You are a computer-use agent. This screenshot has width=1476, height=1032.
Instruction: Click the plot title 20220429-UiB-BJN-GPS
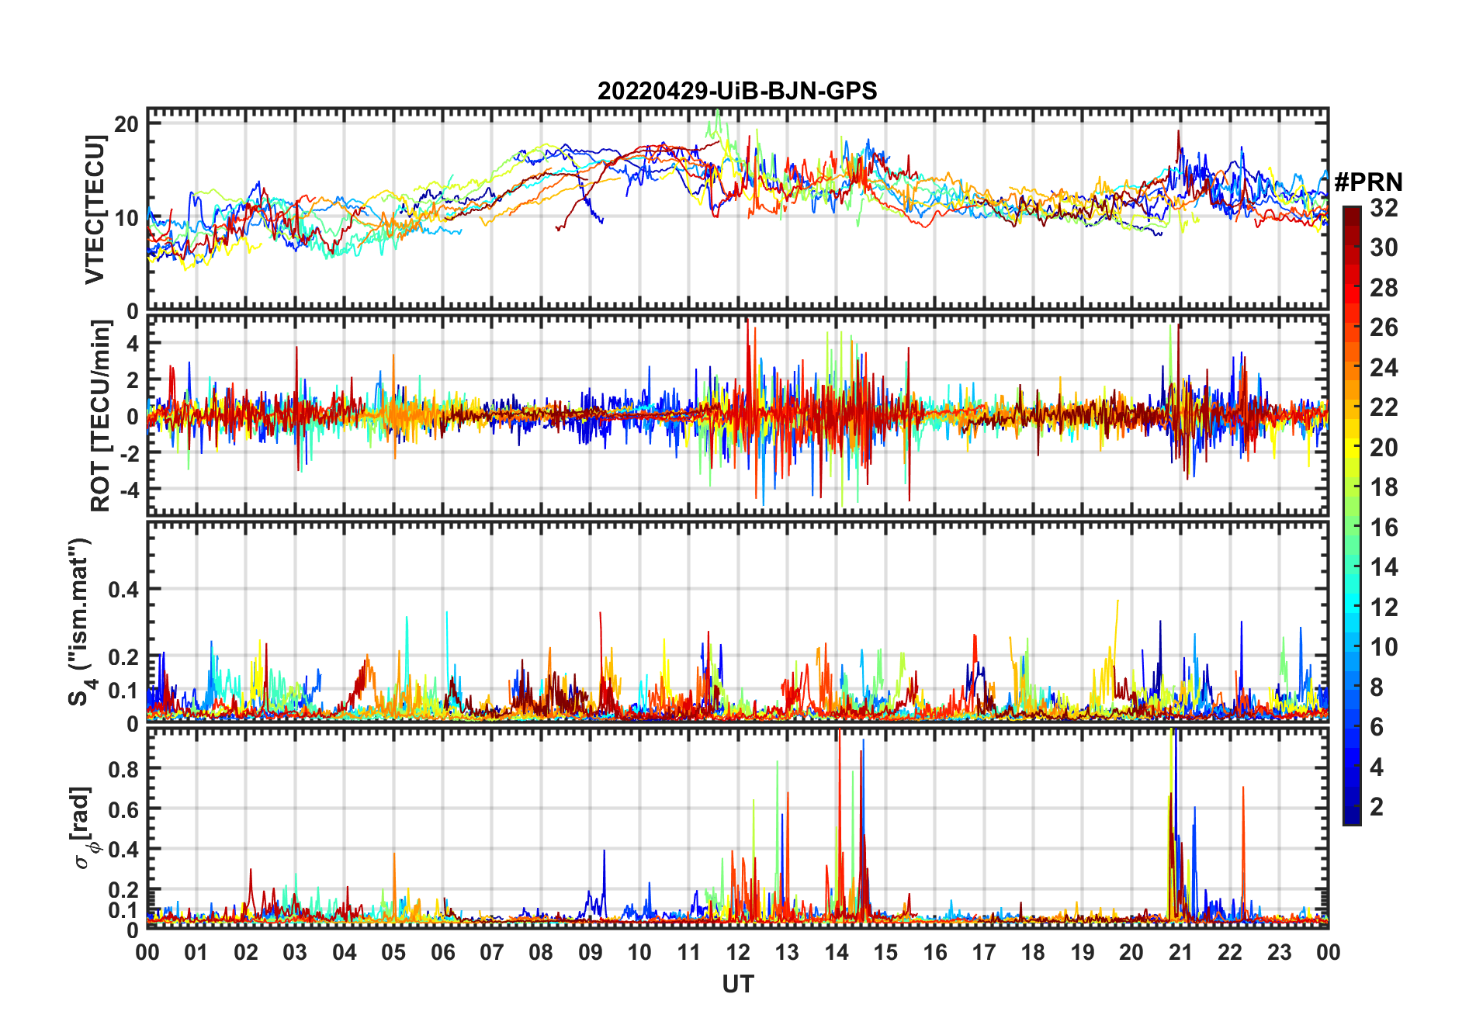(x=737, y=92)
